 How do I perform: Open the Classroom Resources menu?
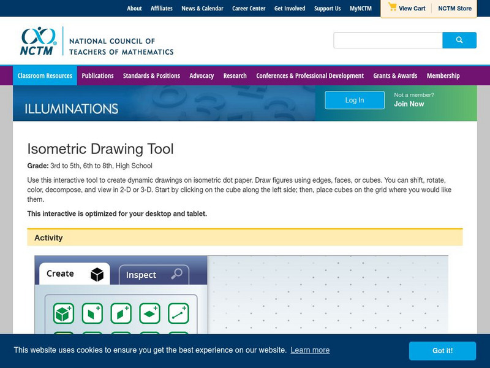pyautogui.click(x=45, y=76)
